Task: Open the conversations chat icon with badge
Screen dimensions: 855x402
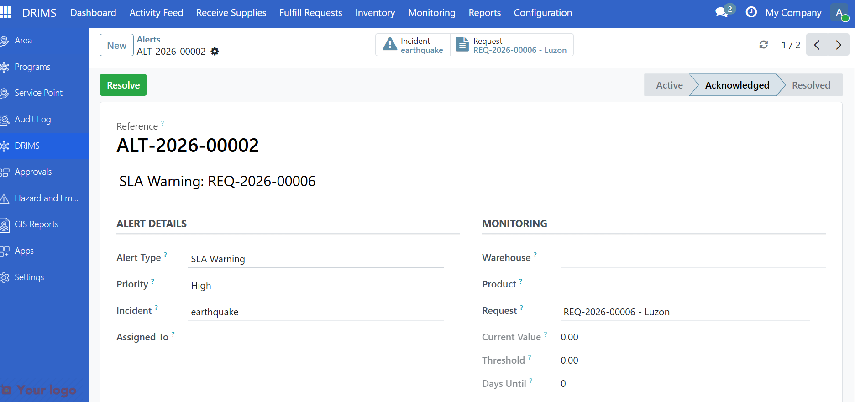Action: 724,11
